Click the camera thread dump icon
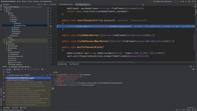 click(4, 93)
